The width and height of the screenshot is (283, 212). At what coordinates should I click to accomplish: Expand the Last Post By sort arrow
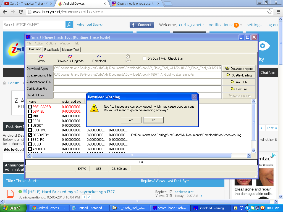tap(188, 181)
